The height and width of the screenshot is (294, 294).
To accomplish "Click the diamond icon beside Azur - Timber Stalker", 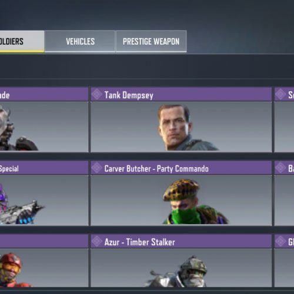I will point(97,241).
